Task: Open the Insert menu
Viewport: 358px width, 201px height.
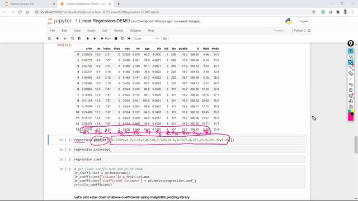Action: (x=91, y=31)
